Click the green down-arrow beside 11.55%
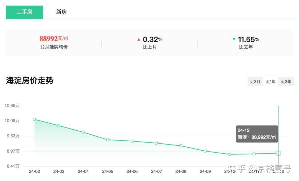This screenshot has height=181, width=299. 234,39
